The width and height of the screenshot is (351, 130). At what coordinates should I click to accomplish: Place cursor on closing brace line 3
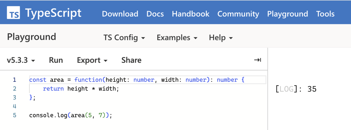[x=31, y=97]
